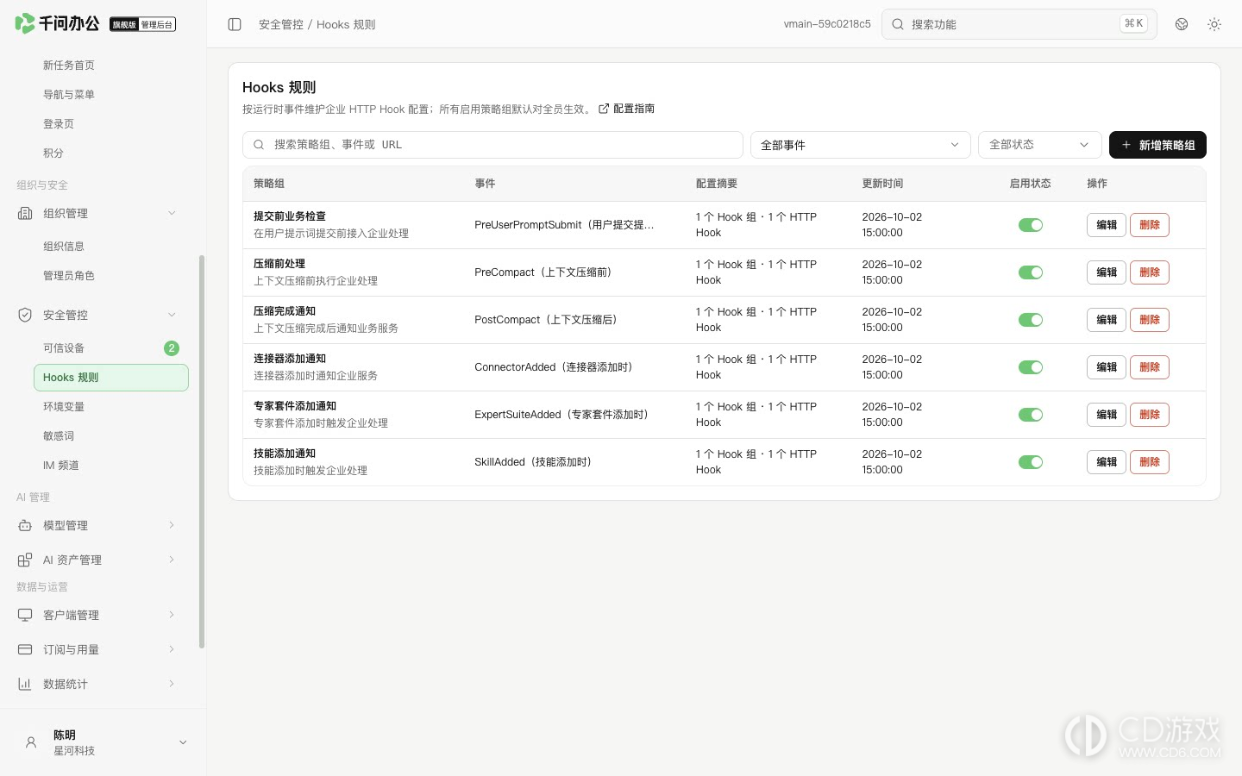
Task: Click the 新增策略组 button
Action: (1157, 145)
